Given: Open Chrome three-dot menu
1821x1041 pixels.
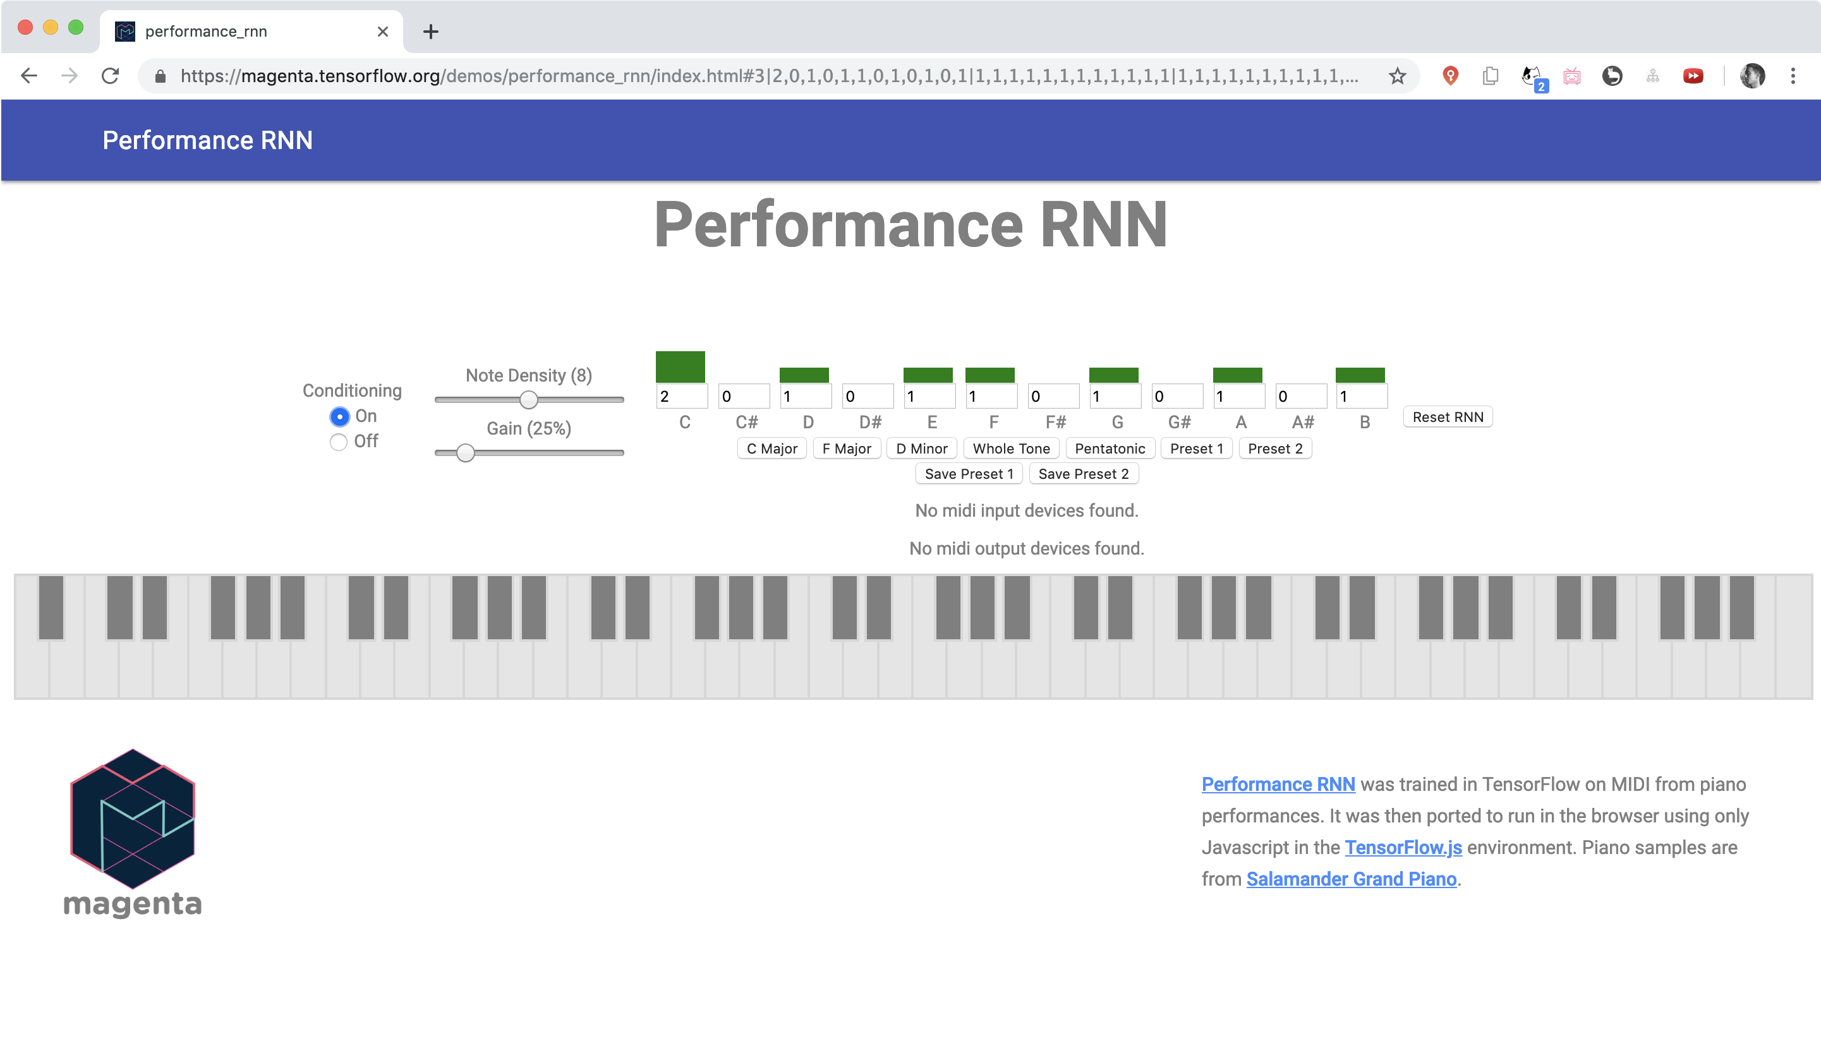Looking at the screenshot, I should [1793, 76].
